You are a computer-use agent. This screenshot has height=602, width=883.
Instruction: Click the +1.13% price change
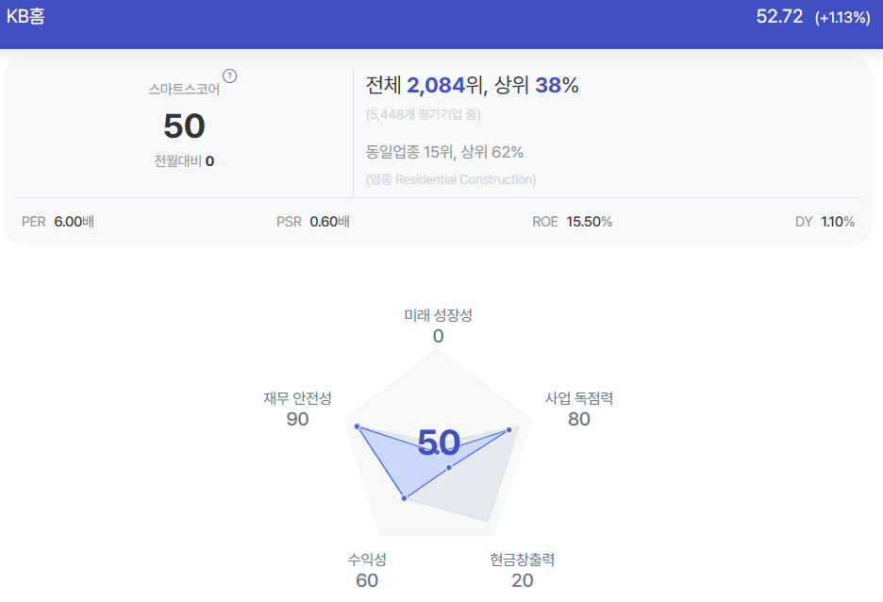842,18
